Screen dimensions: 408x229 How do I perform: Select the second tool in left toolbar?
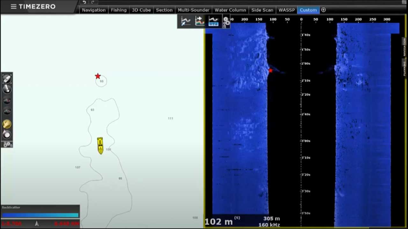point(7,89)
